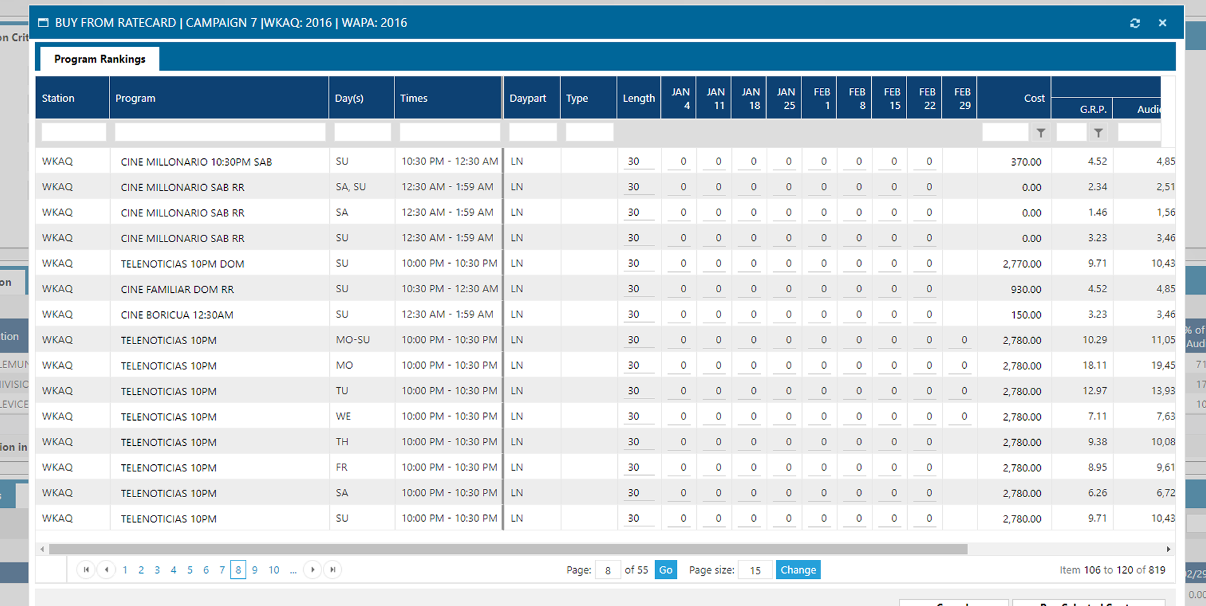The width and height of the screenshot is (1206, 606).
Task: Click into the Program filter field
Action: 220,132
